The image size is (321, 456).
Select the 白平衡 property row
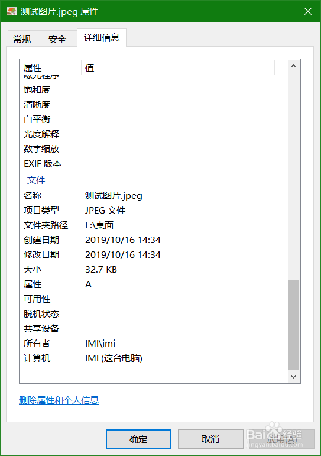151,119
